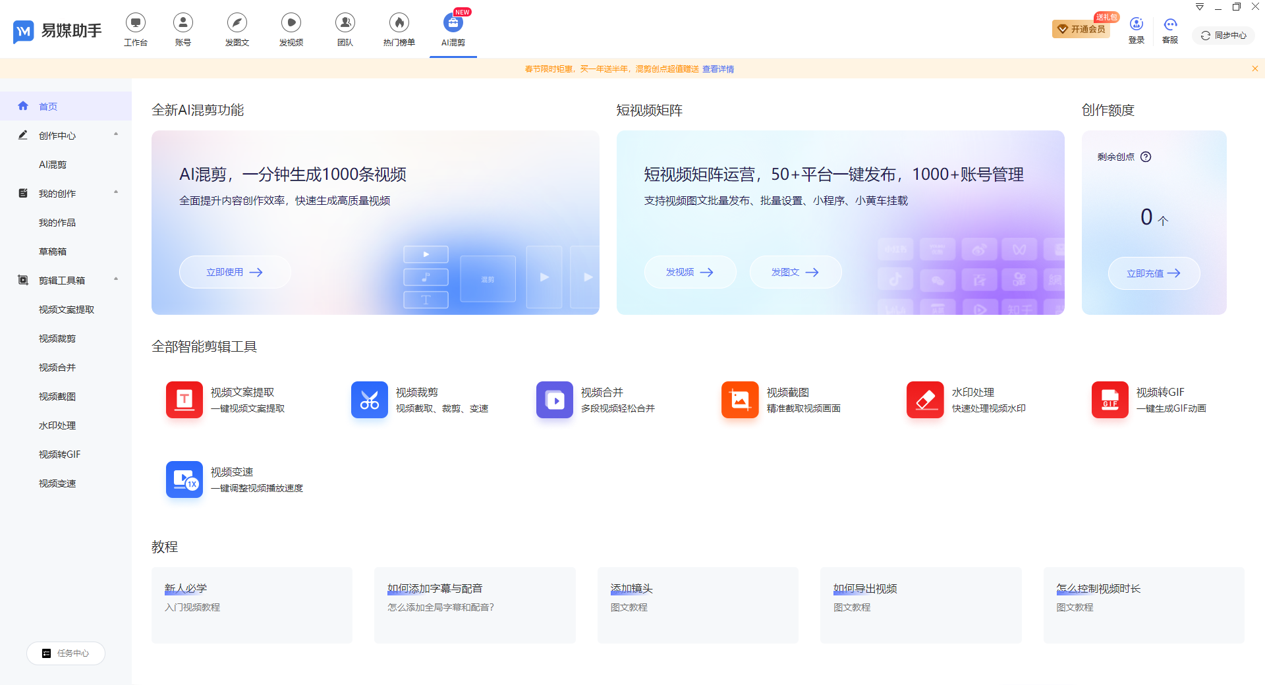The image size is (1265, 685).
Task: Switch to the 团队 tab
Action: pos(345,30)
